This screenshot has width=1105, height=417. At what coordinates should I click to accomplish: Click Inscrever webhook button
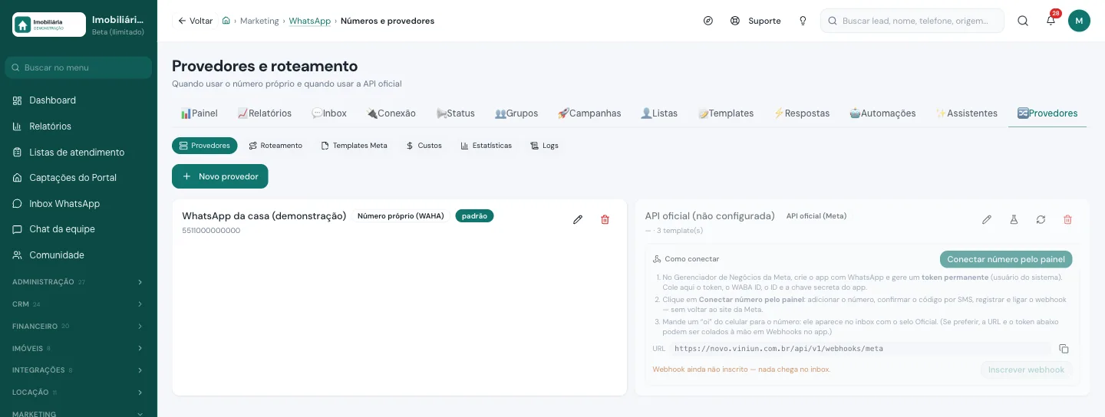click(1026, 369)
